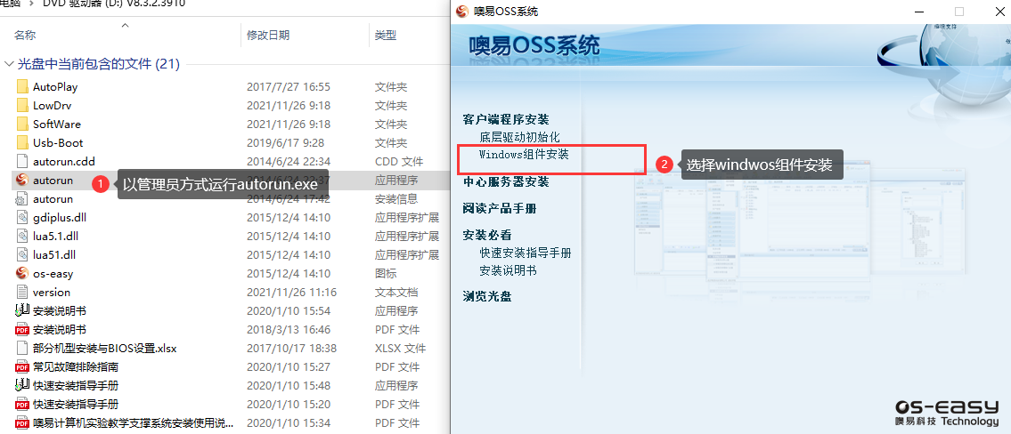
Task: Open Windows组件安装 option
Action: pos(524,155)
